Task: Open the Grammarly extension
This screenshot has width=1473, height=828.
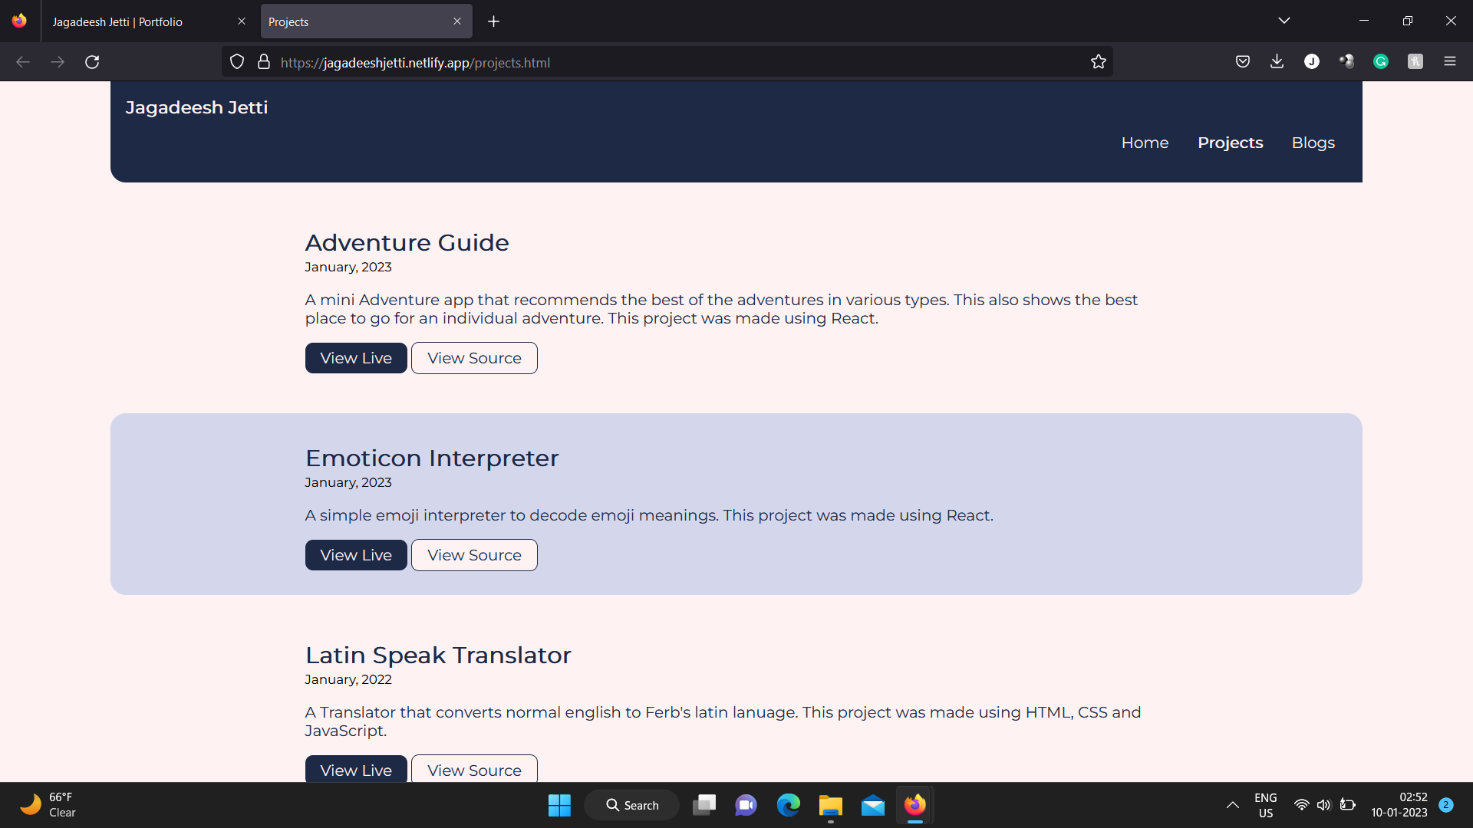Action: click(x=1381, y=61)
